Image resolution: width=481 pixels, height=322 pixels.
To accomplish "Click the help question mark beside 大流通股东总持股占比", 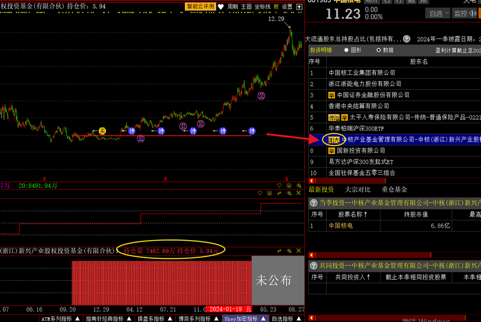I will pos(407,39).
